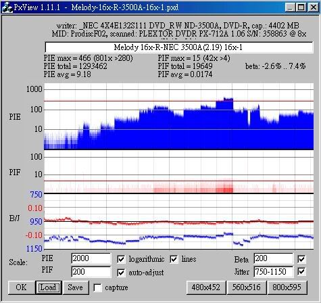Toggle the Jitter display checkbox
Image resolution: width=321 pixels, height=303 pixels.
[301, 272]
